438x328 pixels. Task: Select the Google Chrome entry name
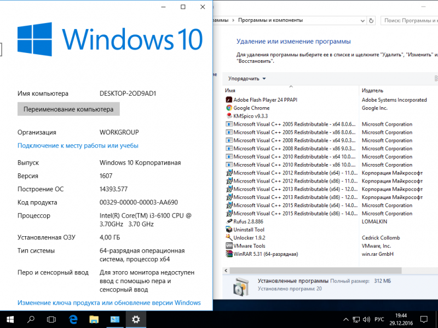251,108
